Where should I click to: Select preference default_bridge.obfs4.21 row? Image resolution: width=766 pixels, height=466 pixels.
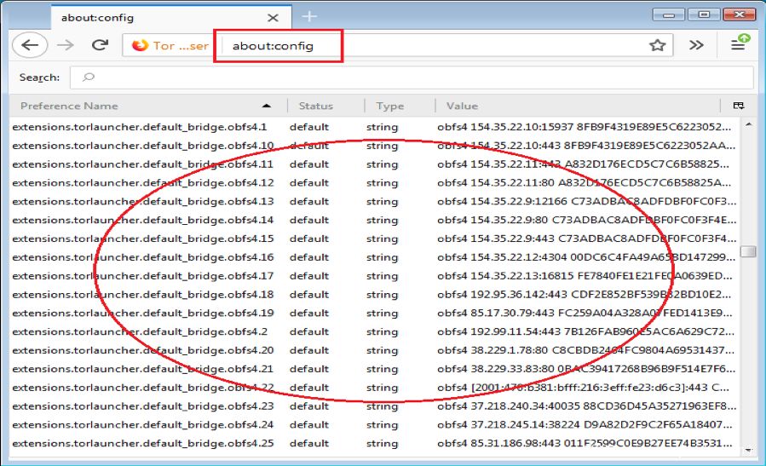[374, 369]
